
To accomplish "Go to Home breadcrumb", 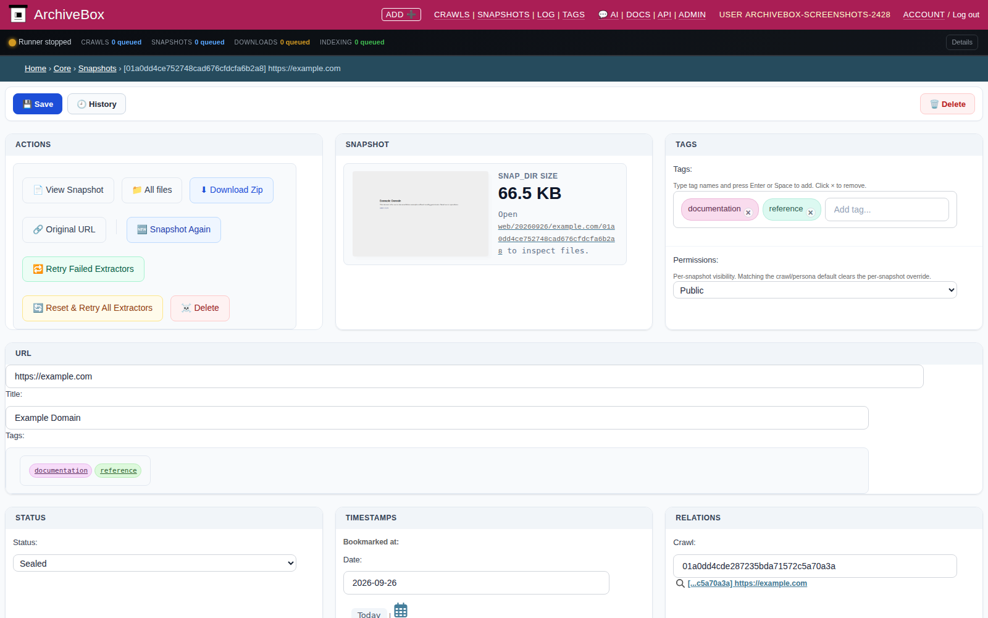I will click(x=35, y=69).
